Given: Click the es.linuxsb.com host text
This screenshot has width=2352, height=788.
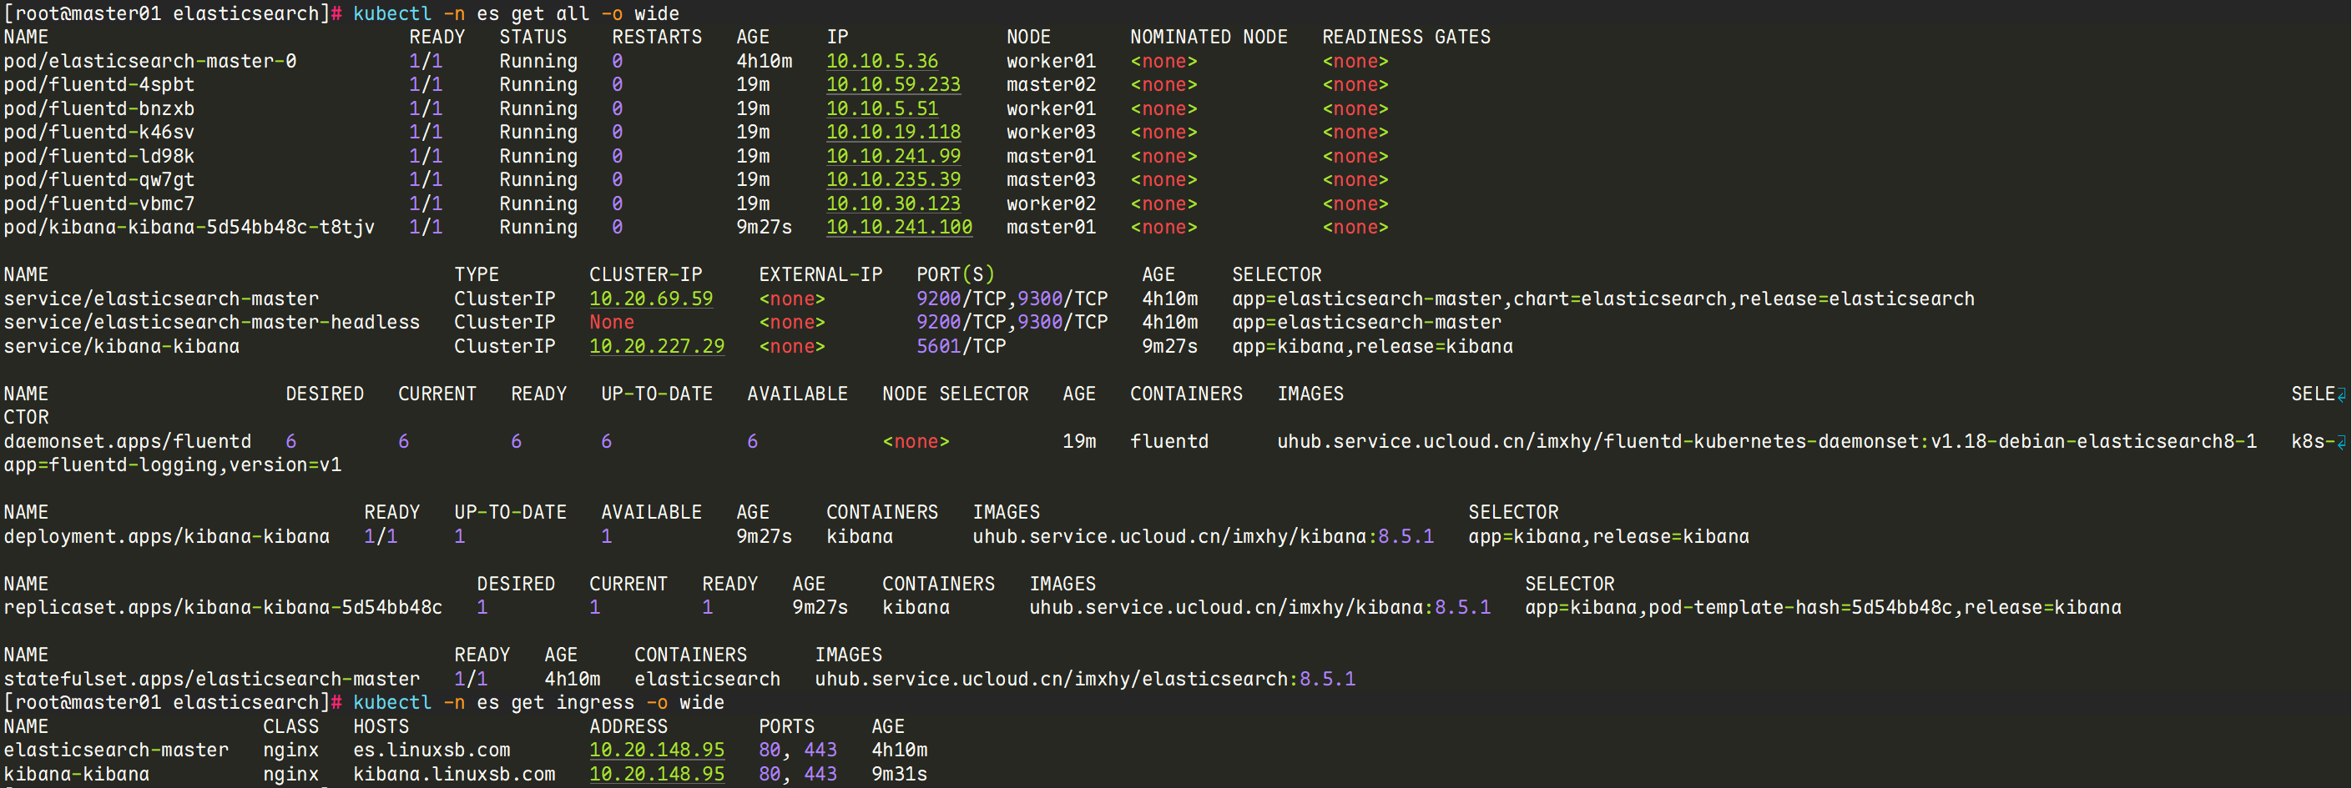Looking at the screenshot, I should 431,750.
